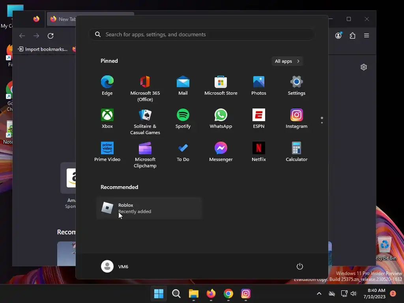
Task: Click the tray cloud sync icon
Action: click(332, 294)
